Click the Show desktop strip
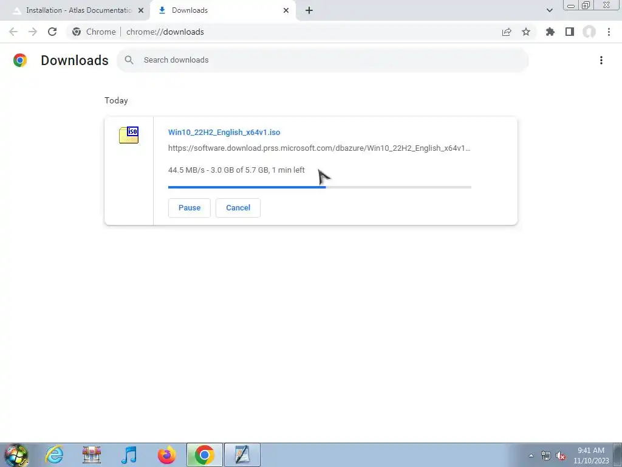This screenshot has width=622, height=467. click(618, 455)
